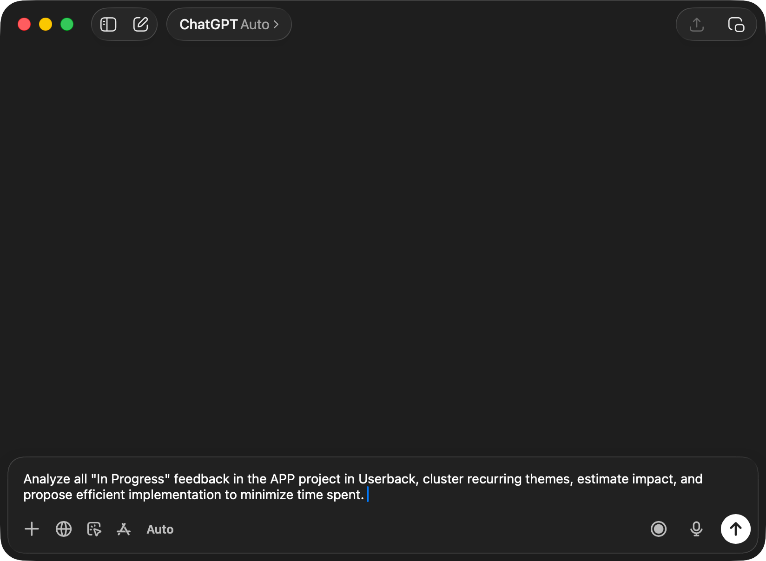The width and height of the screenshot is (766, 561).
Task: Start voice mode with the circle icon
Action: pos(659,529)
